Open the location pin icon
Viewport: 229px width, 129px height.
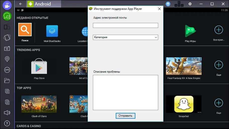coord(7,59)
